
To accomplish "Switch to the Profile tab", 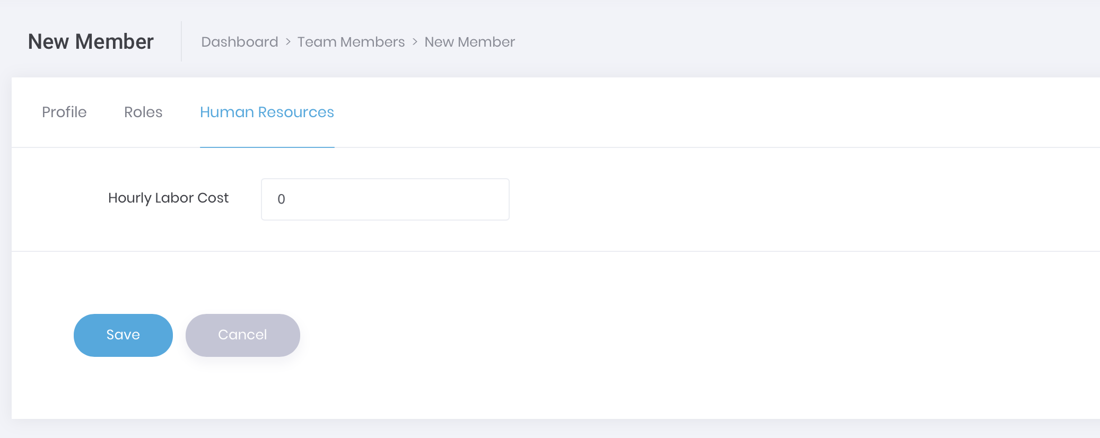I will point(64,112).
